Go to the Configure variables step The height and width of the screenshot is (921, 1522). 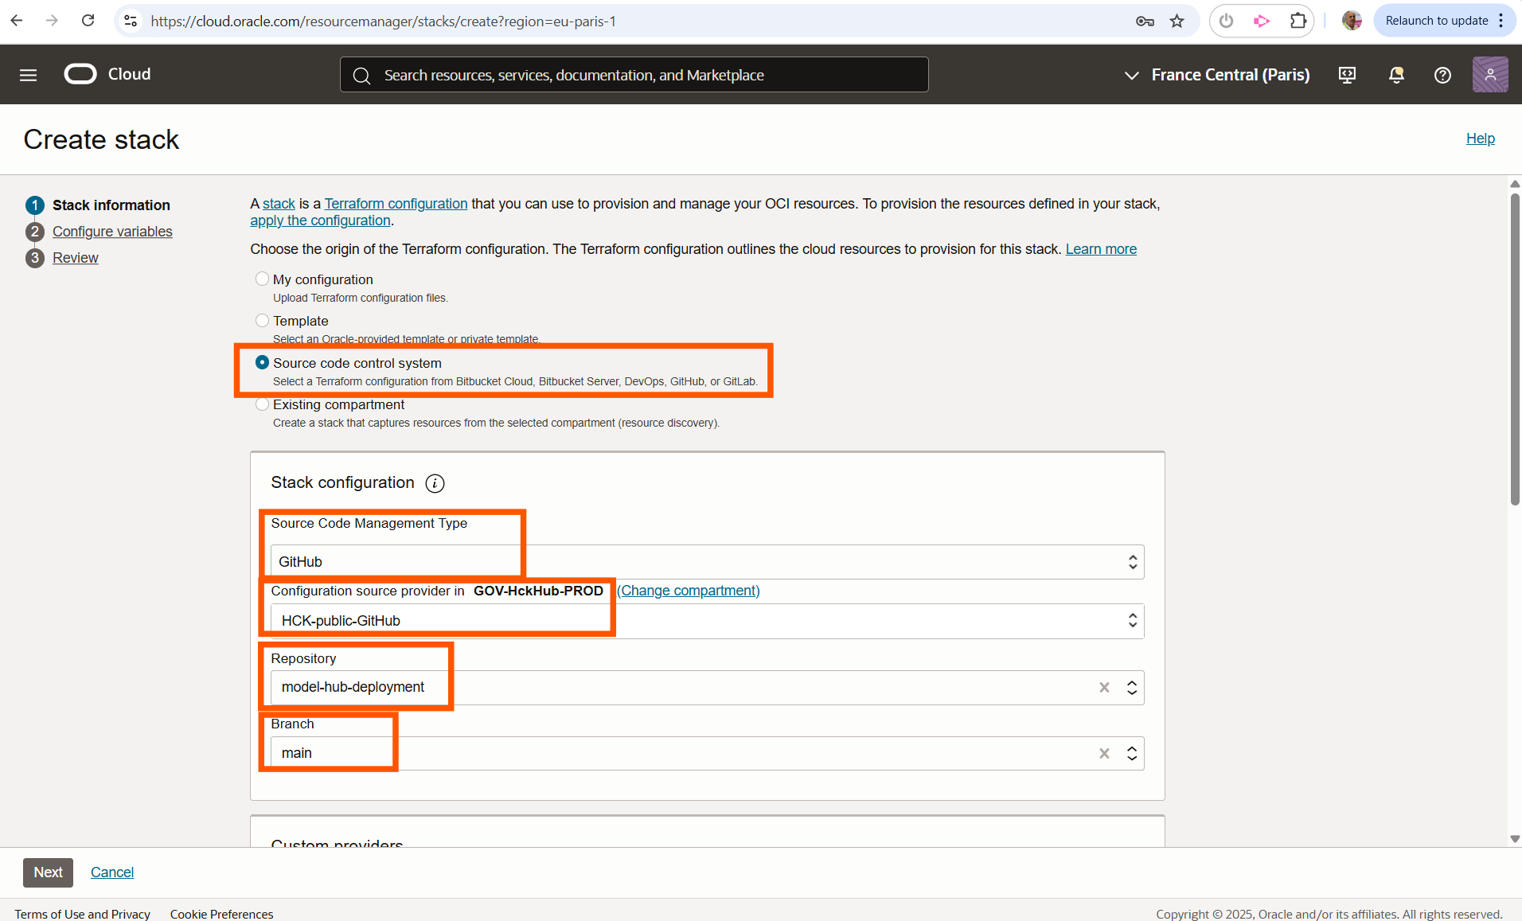pos(112,232)
